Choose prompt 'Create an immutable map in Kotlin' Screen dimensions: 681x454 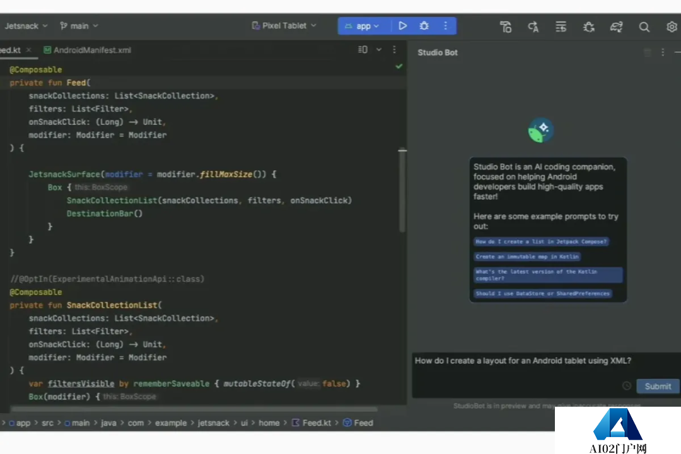click(527, 257)
